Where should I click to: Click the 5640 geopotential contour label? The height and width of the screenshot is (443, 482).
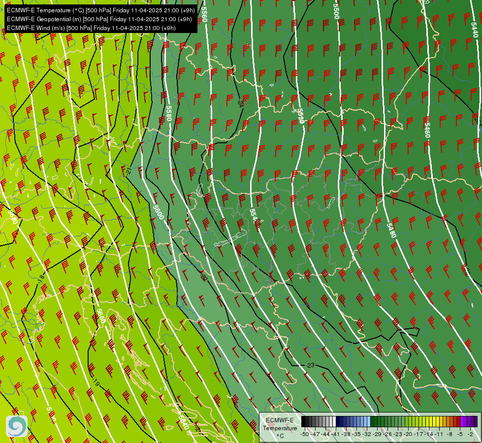click(x=183, y=422)
